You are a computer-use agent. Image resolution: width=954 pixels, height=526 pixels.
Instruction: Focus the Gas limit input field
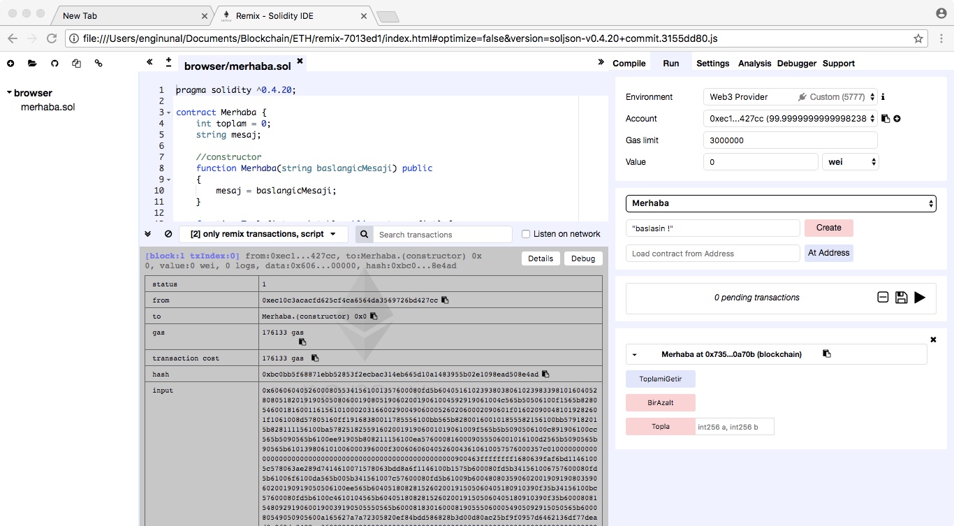[790, 140]
